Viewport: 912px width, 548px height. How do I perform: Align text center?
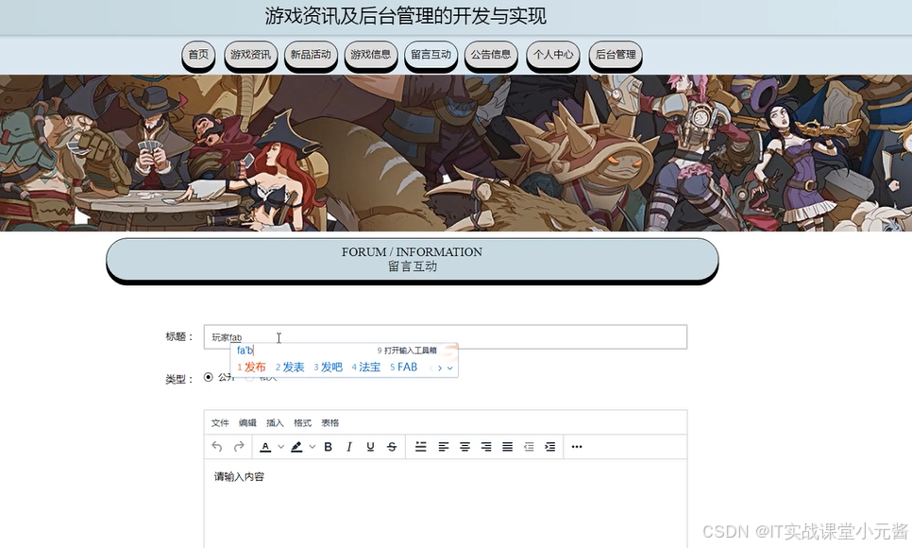[464, 447]
